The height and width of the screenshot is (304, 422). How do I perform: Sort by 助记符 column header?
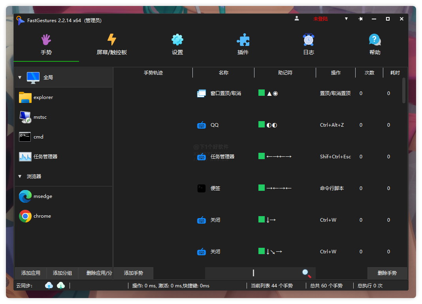[285, 73]
